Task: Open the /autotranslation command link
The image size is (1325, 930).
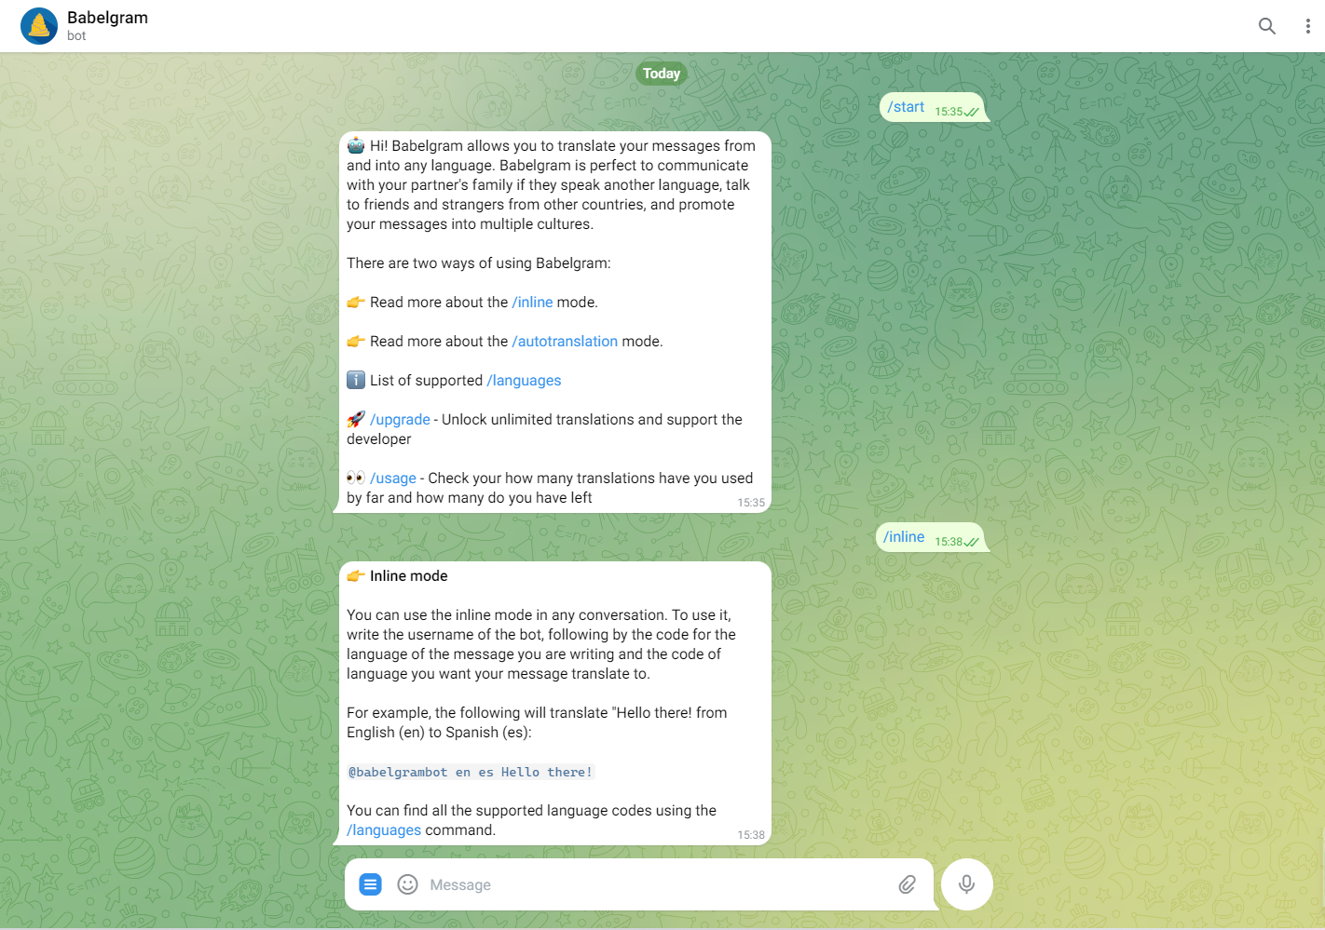Action: click(565, 341)
